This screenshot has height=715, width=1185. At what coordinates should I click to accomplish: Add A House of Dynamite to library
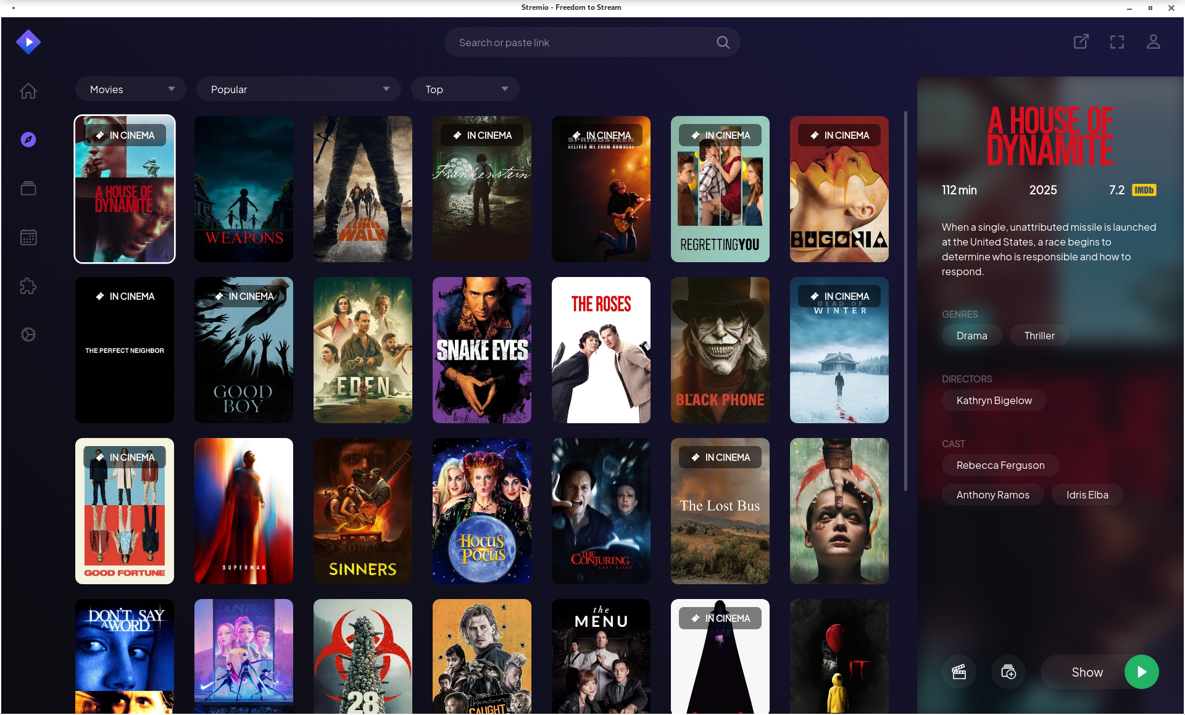click(x=1008, y=672)
